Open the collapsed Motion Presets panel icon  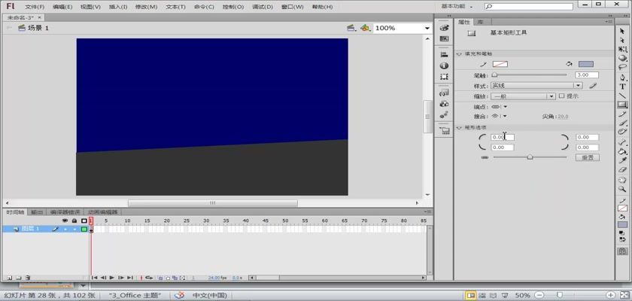[x=444, y=115]
